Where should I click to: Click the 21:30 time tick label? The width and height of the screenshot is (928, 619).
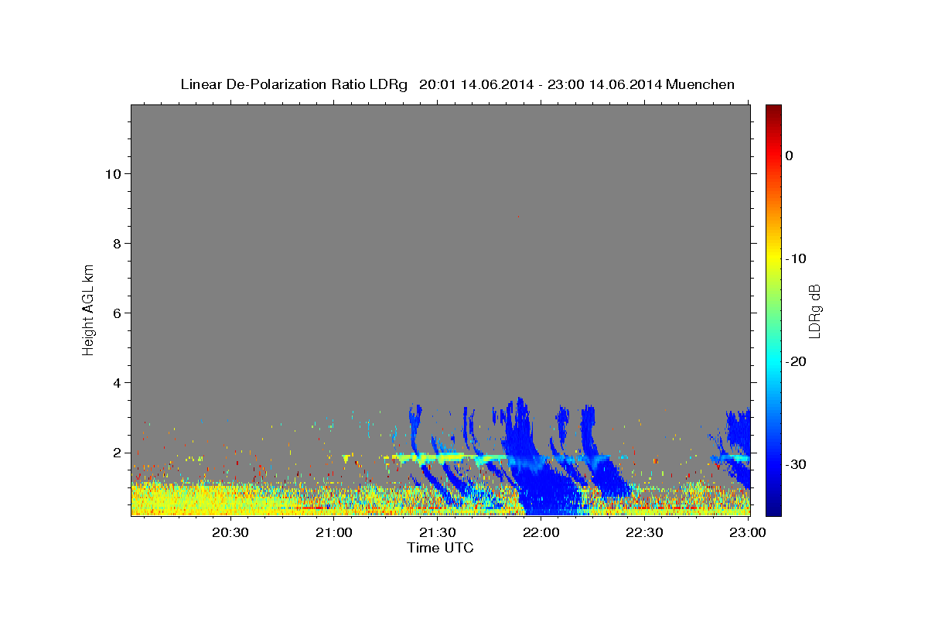[438, 532]
